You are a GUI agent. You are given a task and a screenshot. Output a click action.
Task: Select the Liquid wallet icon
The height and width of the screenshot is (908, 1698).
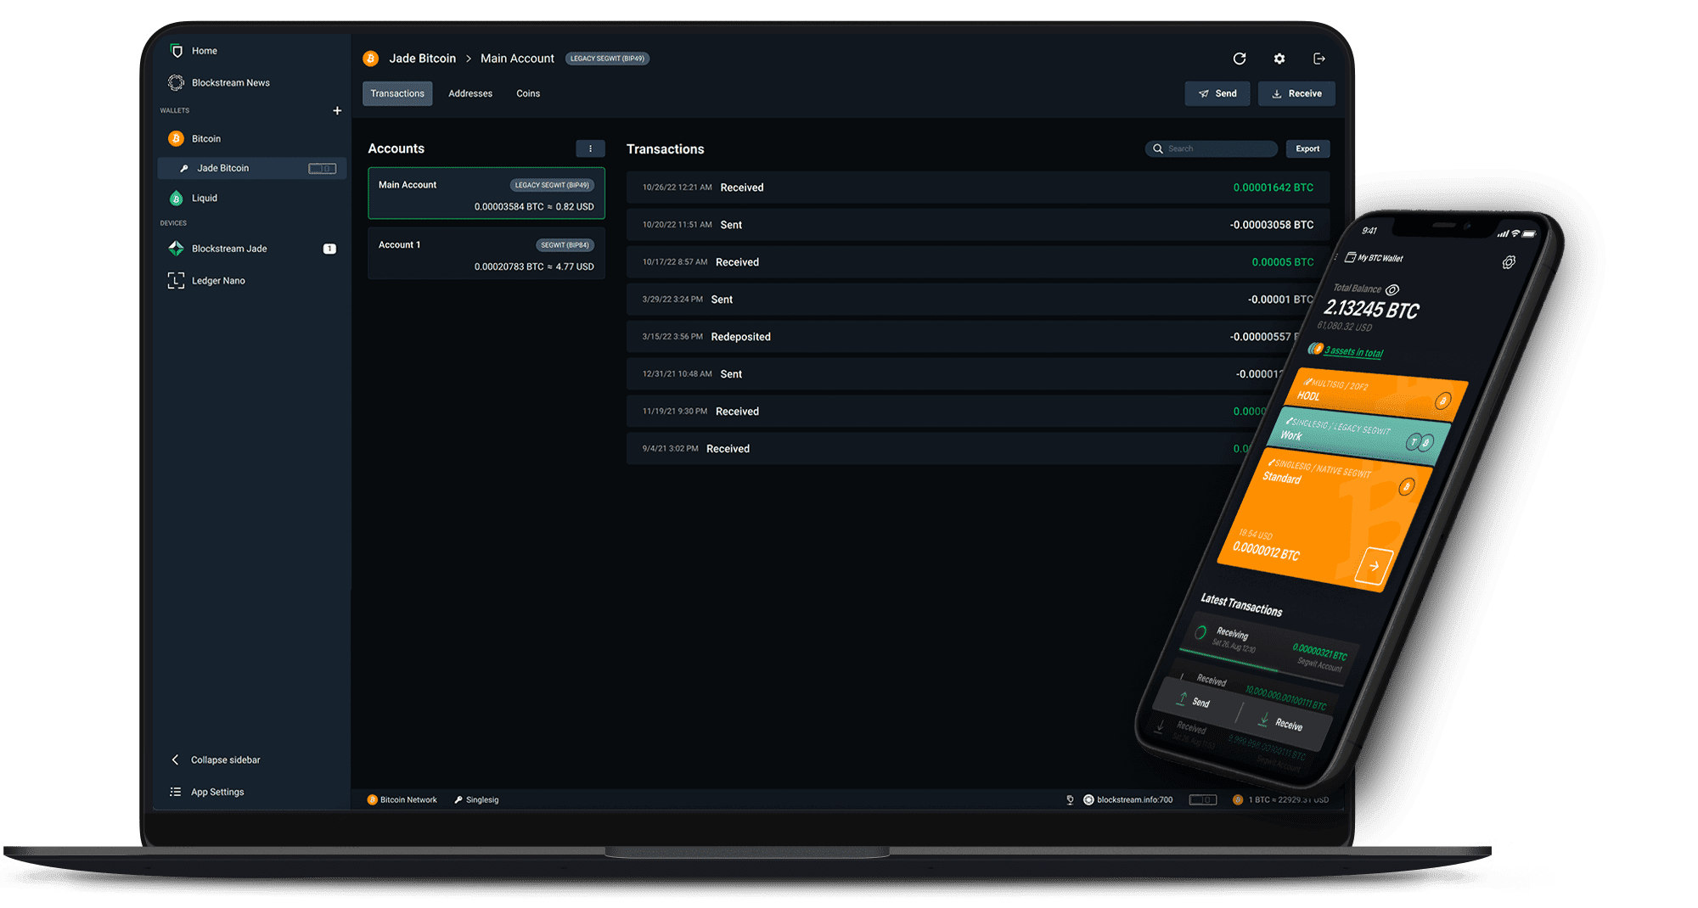(177, 199)
